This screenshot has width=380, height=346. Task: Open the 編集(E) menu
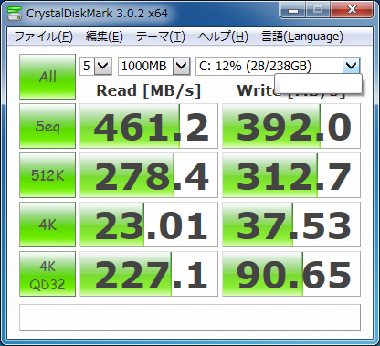coord(104,37)
